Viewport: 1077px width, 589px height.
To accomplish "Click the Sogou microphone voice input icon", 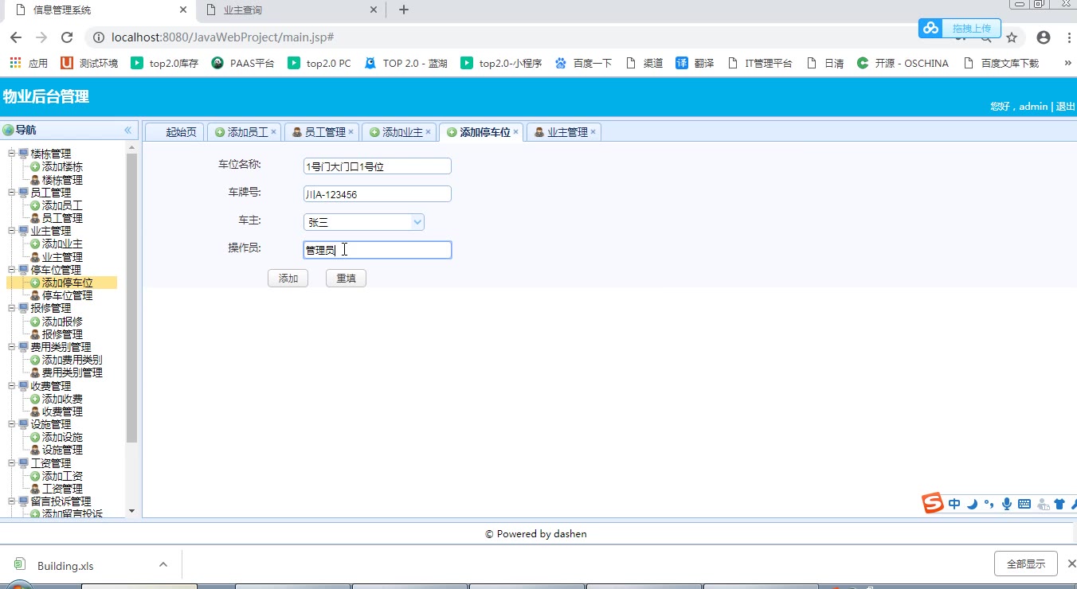I will coord(1007,504).
